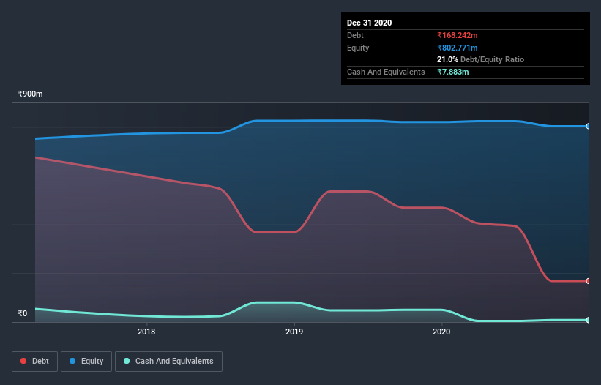Click the Cash And Equivalents tooltip label
The height and width of the screenshot is (385, 601).
386,72
